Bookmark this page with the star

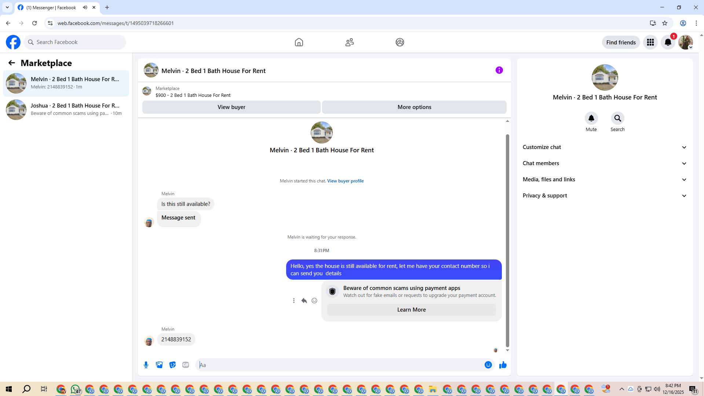click(665, 23)
